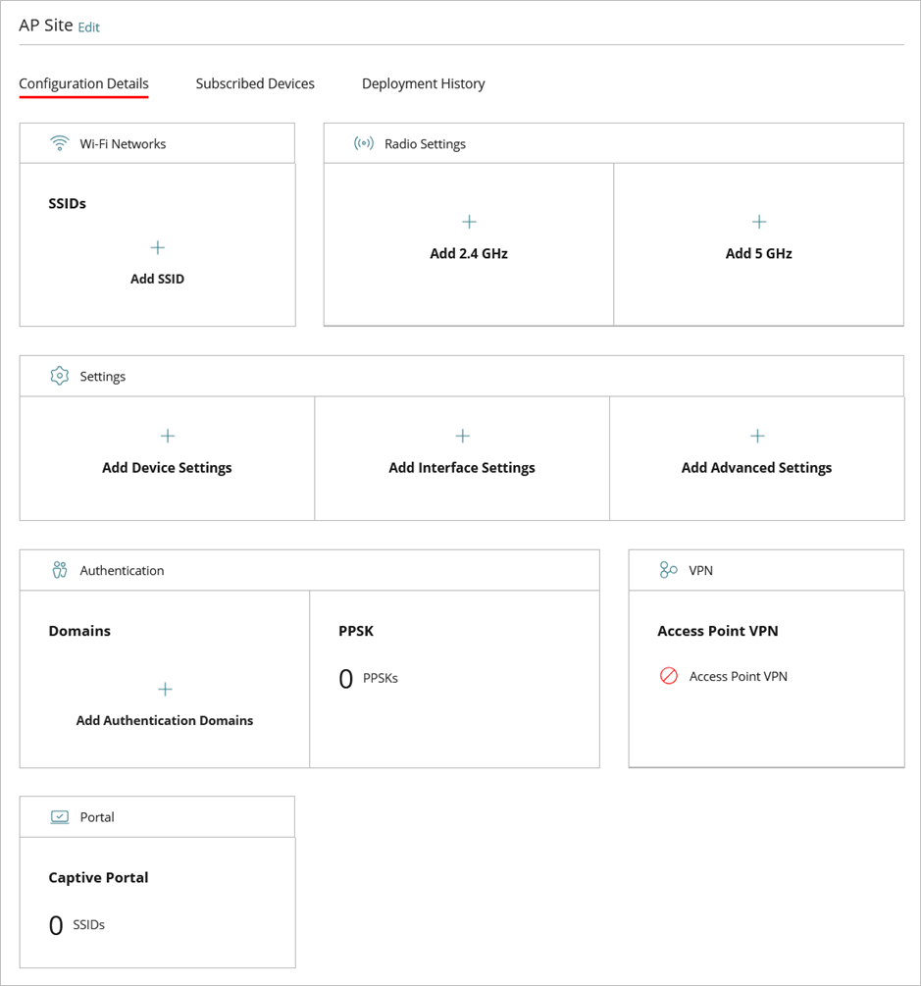
Task: Select the Configuration Details tab
Action: pyautogui.click(x=83, y=83)
